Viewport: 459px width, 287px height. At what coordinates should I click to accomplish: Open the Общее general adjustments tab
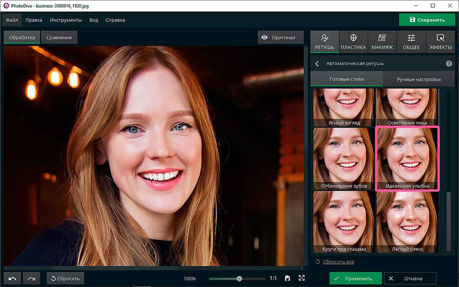(x=411, y=42)
